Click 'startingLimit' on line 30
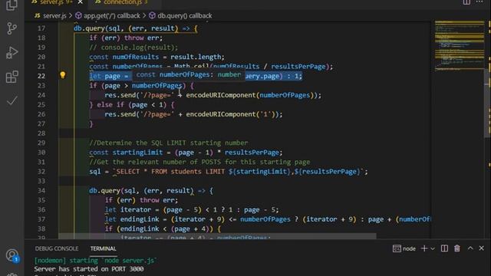 pyautogui.click(x=137, y=153)
